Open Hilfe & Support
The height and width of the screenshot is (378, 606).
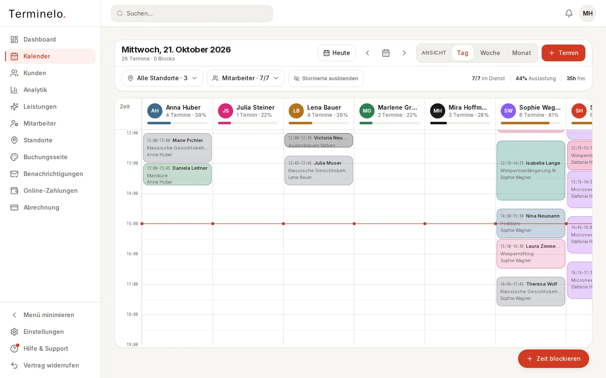[50, 349]
